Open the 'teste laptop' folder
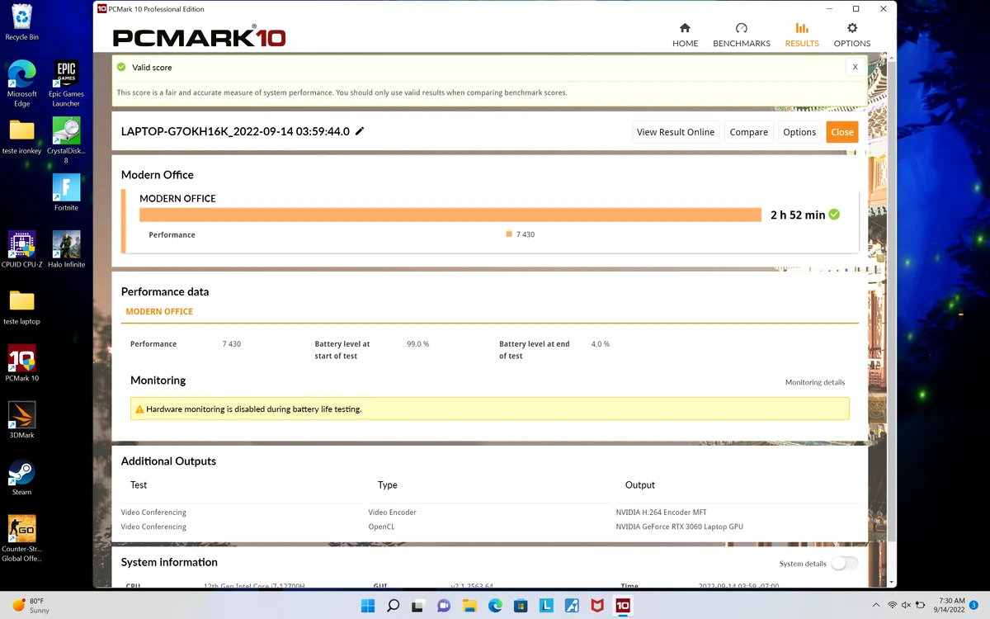This screenshot has width=990, height=619. tap(22, 306)
